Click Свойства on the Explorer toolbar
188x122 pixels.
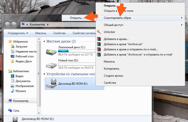click(59, 33)
